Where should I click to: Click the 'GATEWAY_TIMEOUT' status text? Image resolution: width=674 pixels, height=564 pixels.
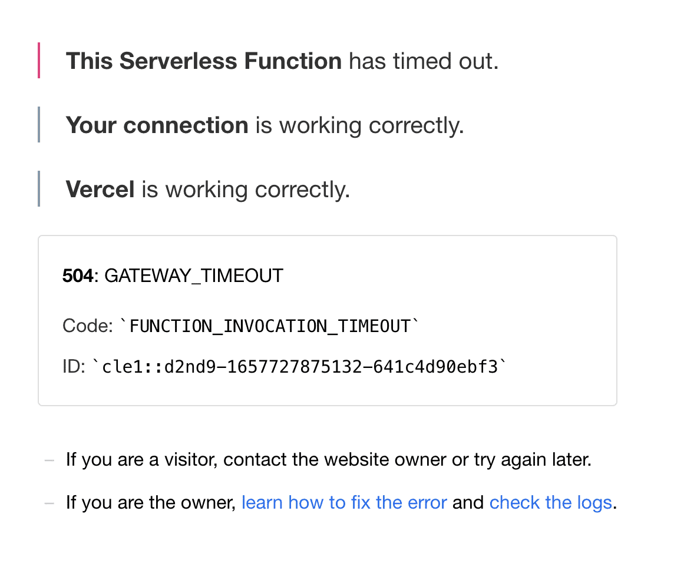coord(194,276)
